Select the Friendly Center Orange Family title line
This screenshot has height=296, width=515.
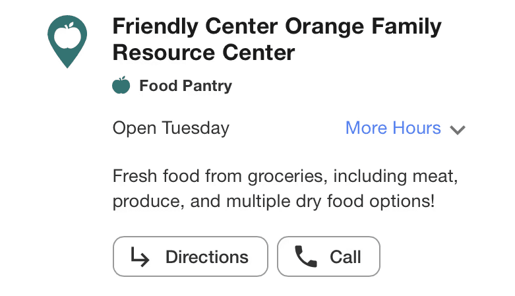coord(277,26)
